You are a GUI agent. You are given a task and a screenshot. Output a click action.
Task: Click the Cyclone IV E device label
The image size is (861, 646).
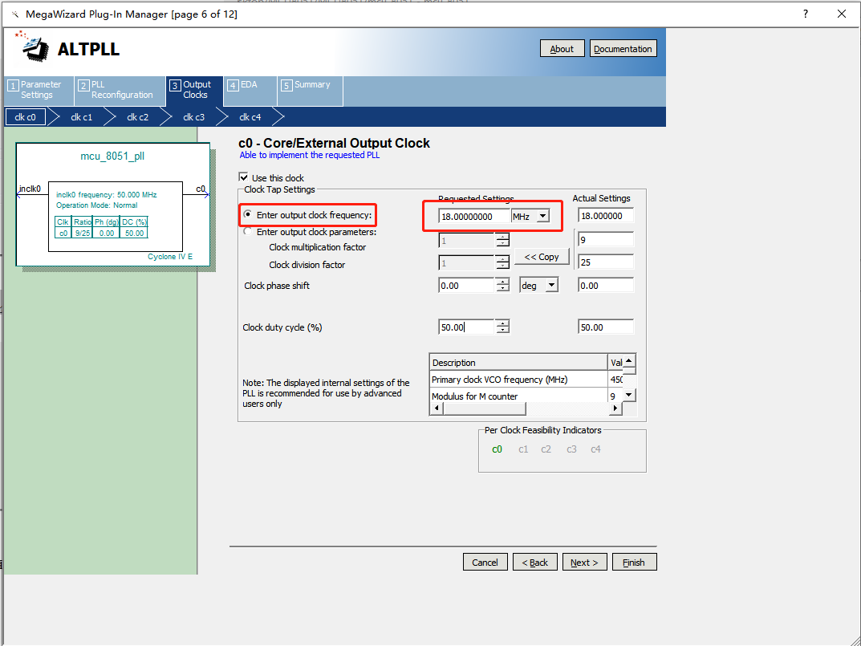(x=170, y=257)
